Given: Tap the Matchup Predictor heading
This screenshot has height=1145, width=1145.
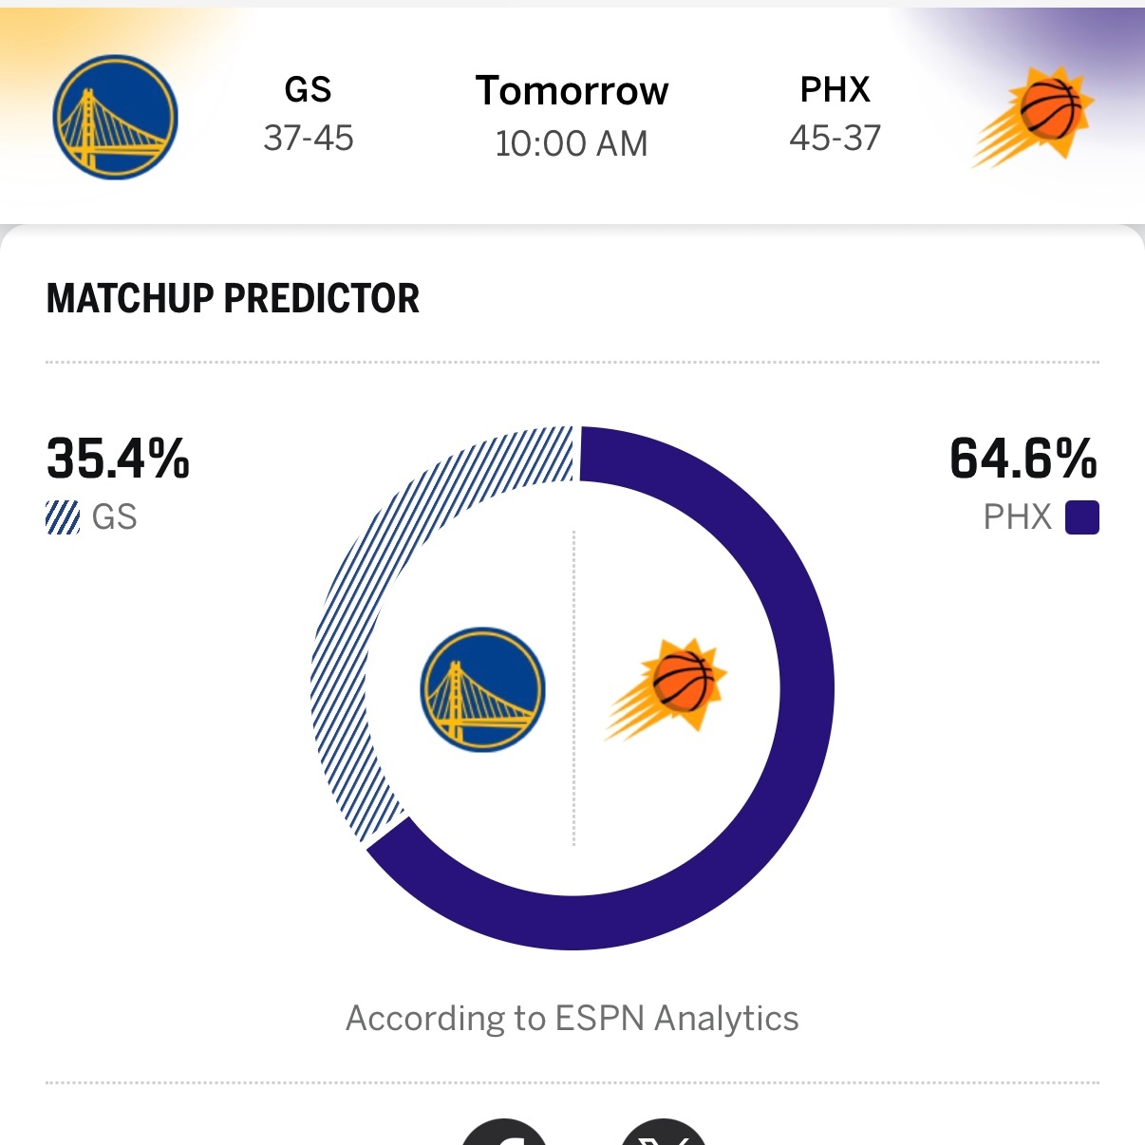Looking at the screenshot, I should (x=233, y=298).
